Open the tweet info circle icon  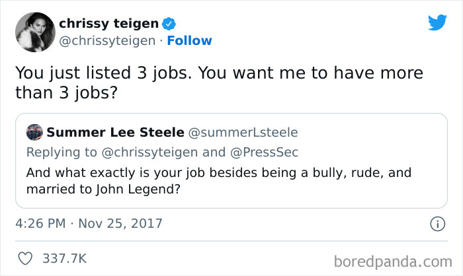pos(436,224)
